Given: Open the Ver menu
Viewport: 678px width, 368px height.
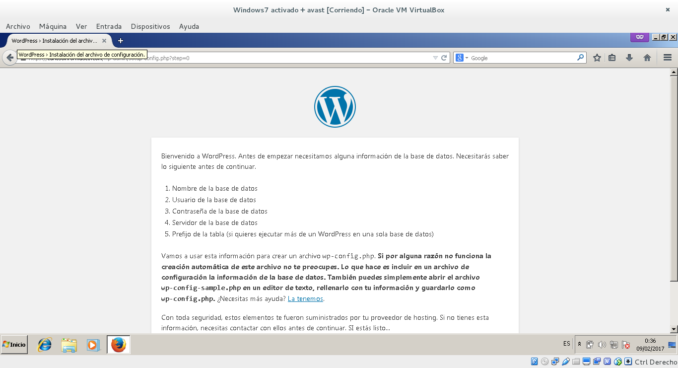Looking at the screenshot, I should pos(81,26).
